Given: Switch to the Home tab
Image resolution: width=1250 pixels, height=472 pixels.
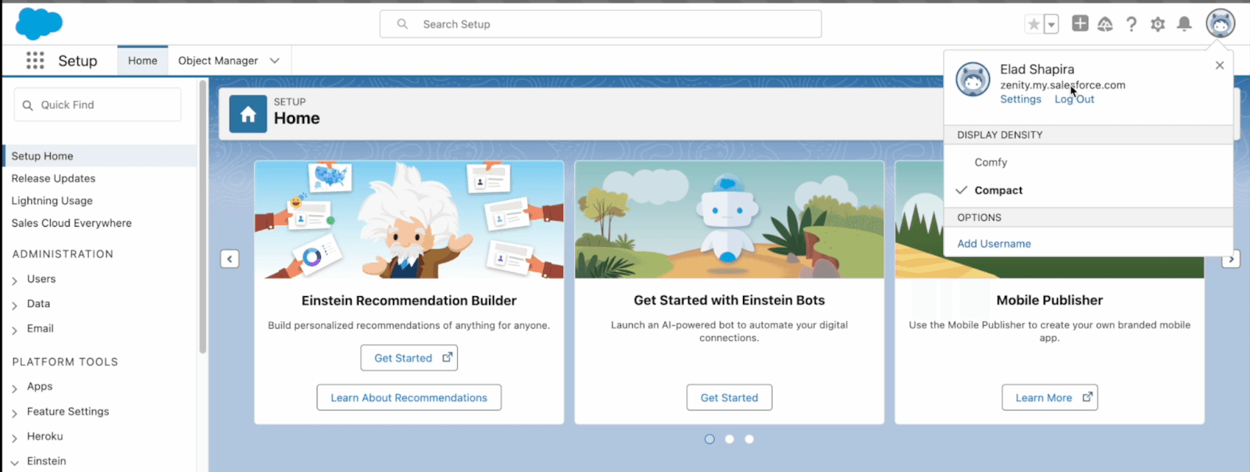Looking at the screenshot, I should (142, 61).
